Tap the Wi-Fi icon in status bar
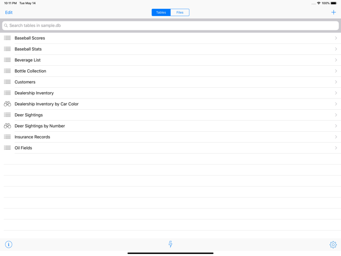Viewport: 341px width, 256px height. pos(319,3)
